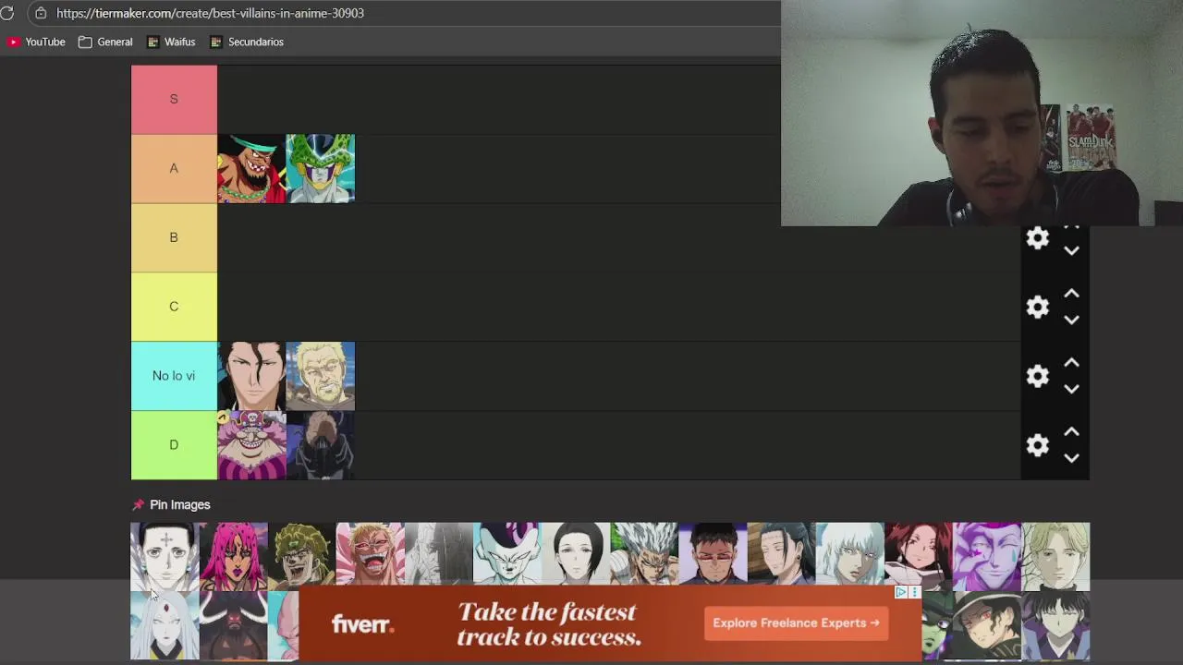Open settings gear for tier B row
Image resolution: width=1183 pixels, height=665 pixels.
[1038, 238]
